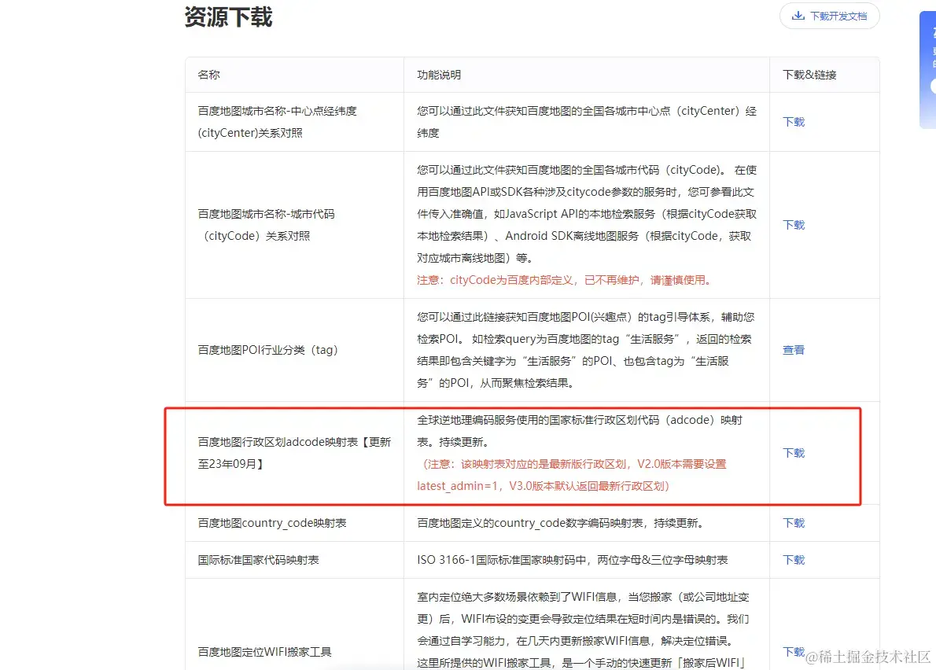Download the 百度地图定位WIFI搬家工具
Screen dimensions: 936x670
coord(794,652)
